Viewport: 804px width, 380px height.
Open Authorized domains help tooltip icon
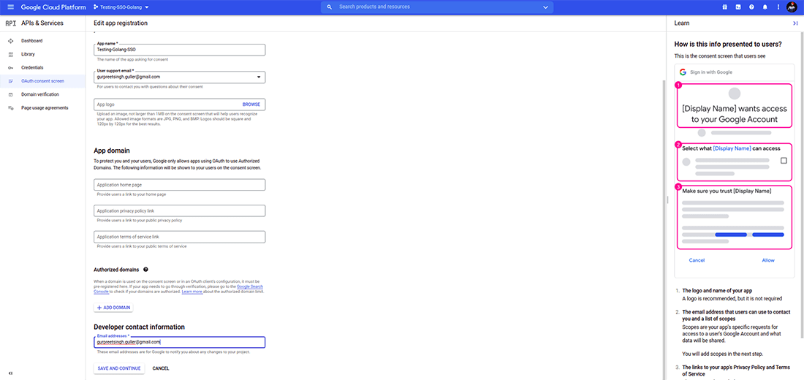[x=145, y=269]
